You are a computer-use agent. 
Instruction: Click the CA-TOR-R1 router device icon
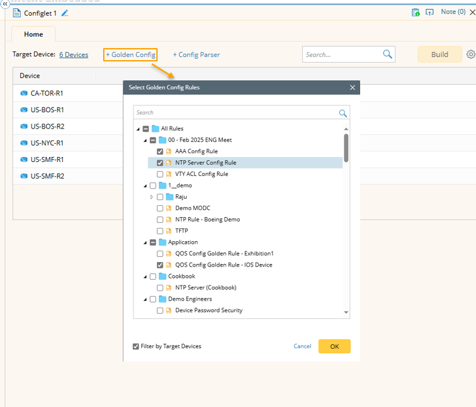(x=24, y=94)
